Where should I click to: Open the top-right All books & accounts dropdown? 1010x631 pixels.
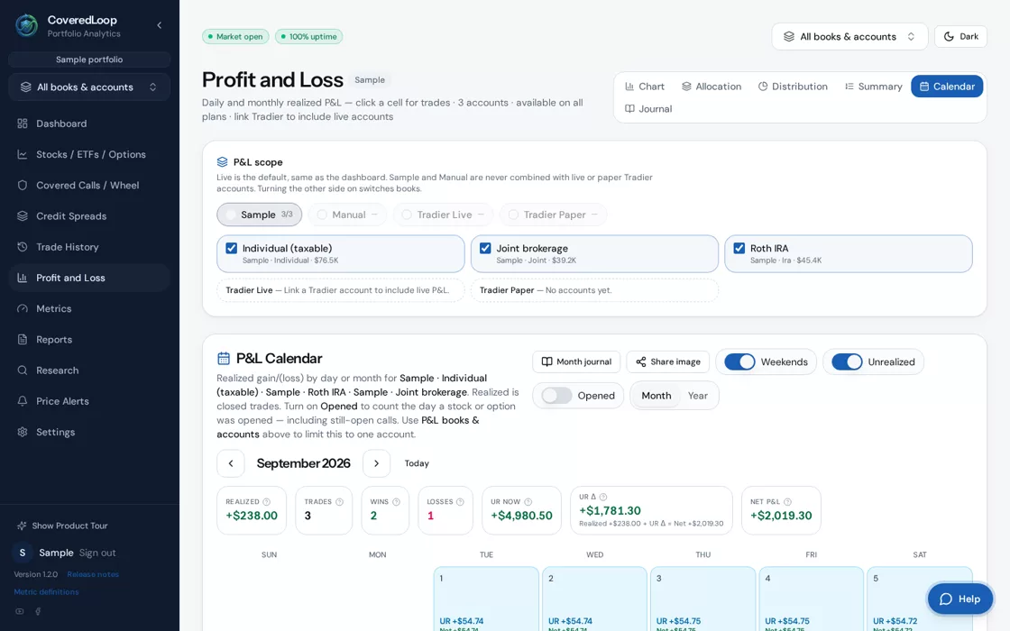[x=849, y=37]
